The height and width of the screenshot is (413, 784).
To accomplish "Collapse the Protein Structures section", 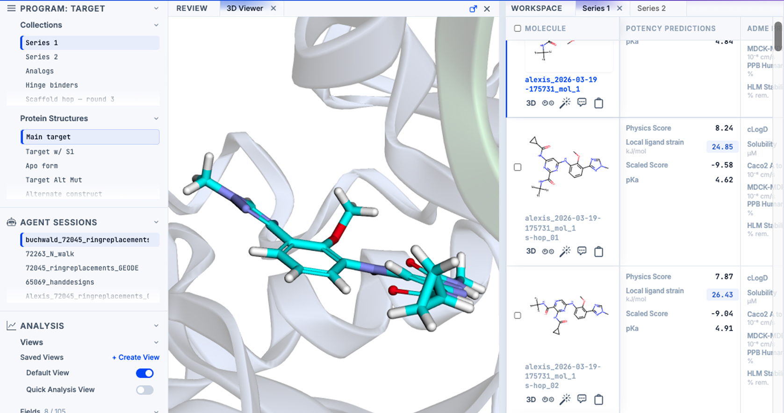I will coord(156,119).
